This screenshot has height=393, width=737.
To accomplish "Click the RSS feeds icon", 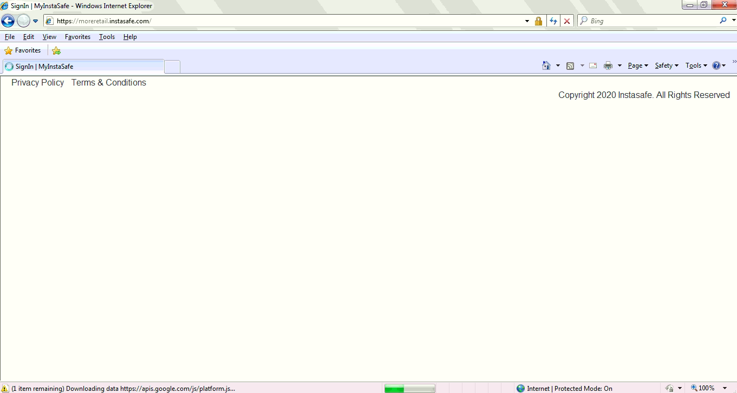I will pos(570,65).
